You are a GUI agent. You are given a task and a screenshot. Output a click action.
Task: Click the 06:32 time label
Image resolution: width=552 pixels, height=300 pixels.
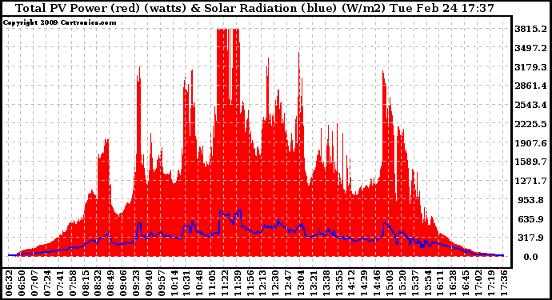pyautogui.click(x=9, y=282)
